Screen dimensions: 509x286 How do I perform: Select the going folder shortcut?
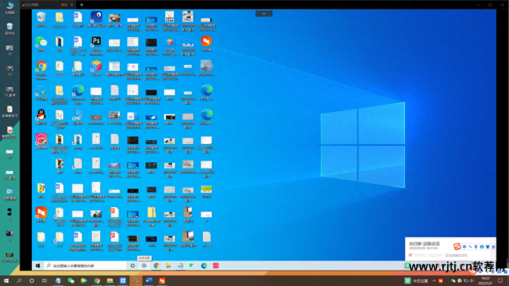pos(78,142)
